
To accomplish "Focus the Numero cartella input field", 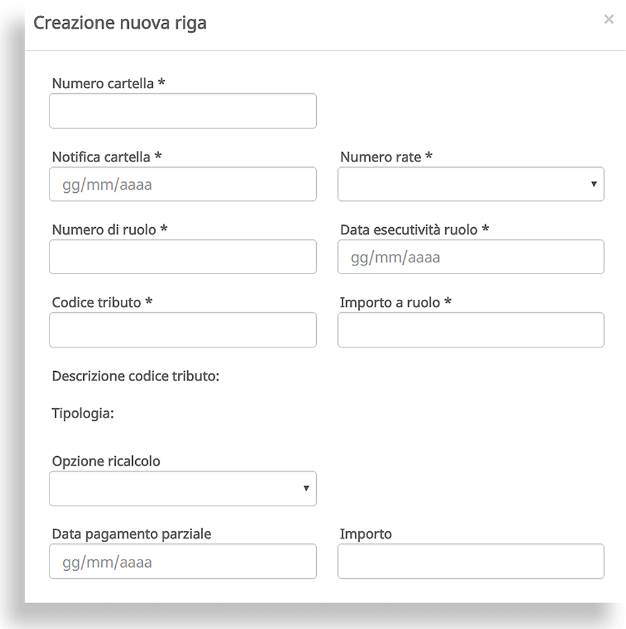I will click(183, 111).
